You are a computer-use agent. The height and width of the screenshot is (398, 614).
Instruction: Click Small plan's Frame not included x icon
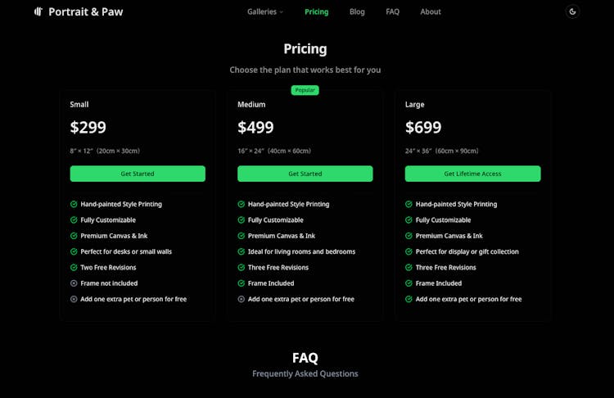[x=74, y=283]
